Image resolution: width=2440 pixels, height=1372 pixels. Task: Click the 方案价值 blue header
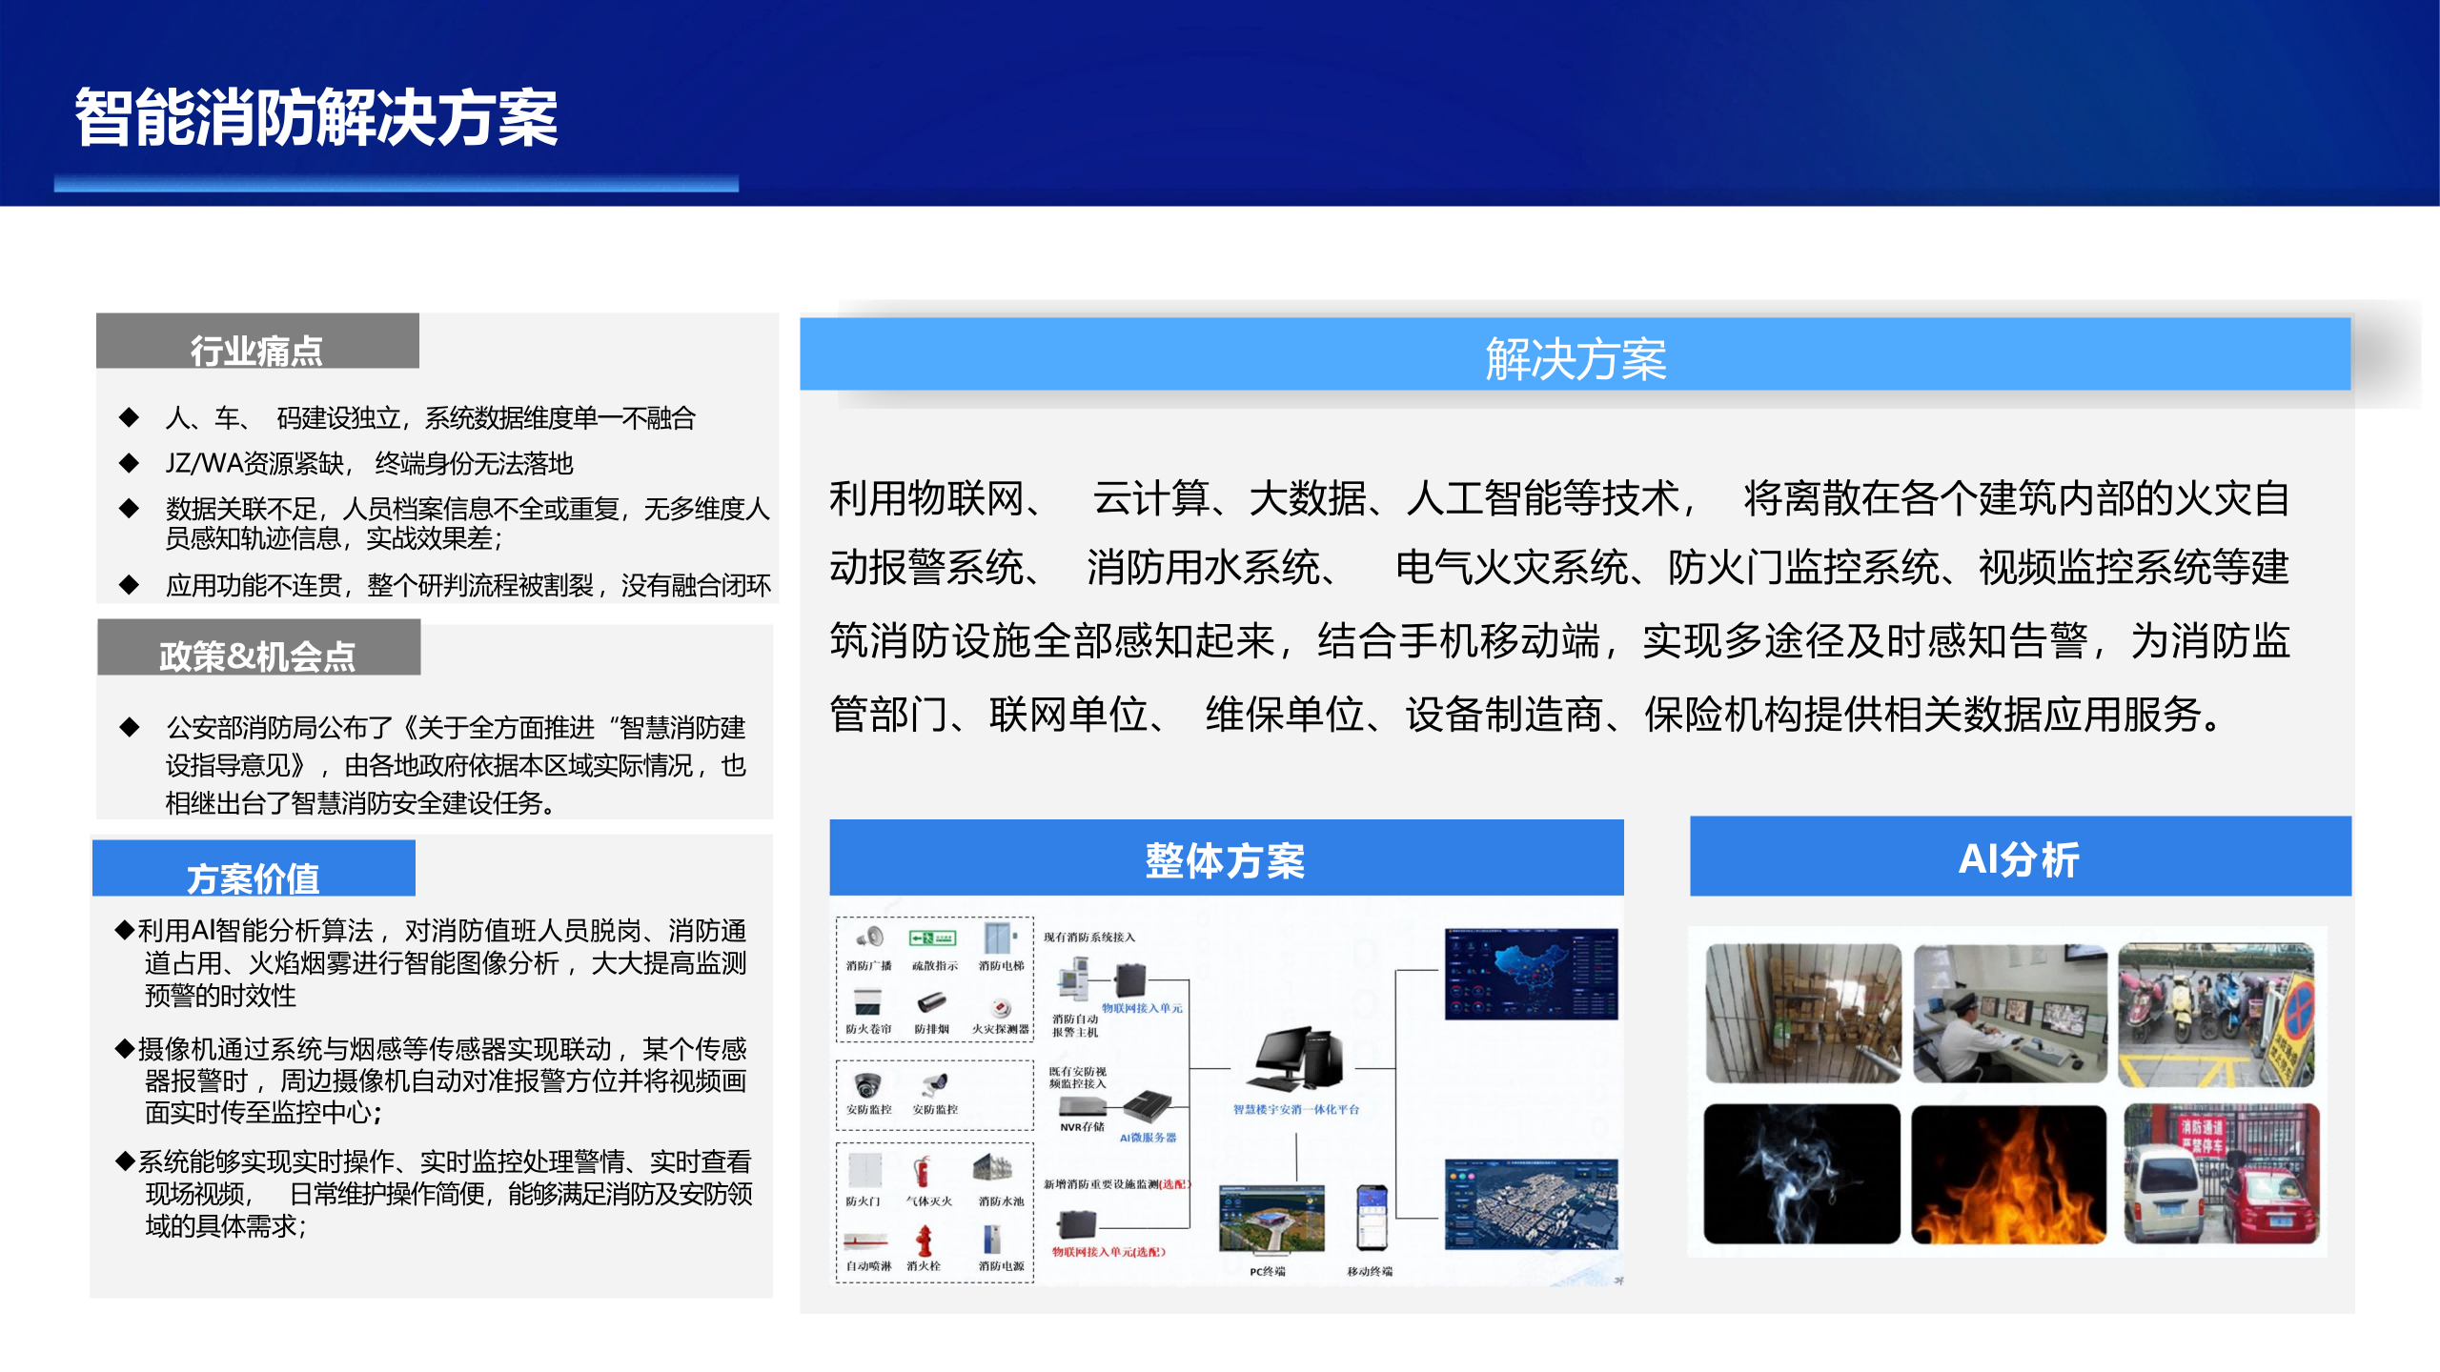click(x=254, y=870)
